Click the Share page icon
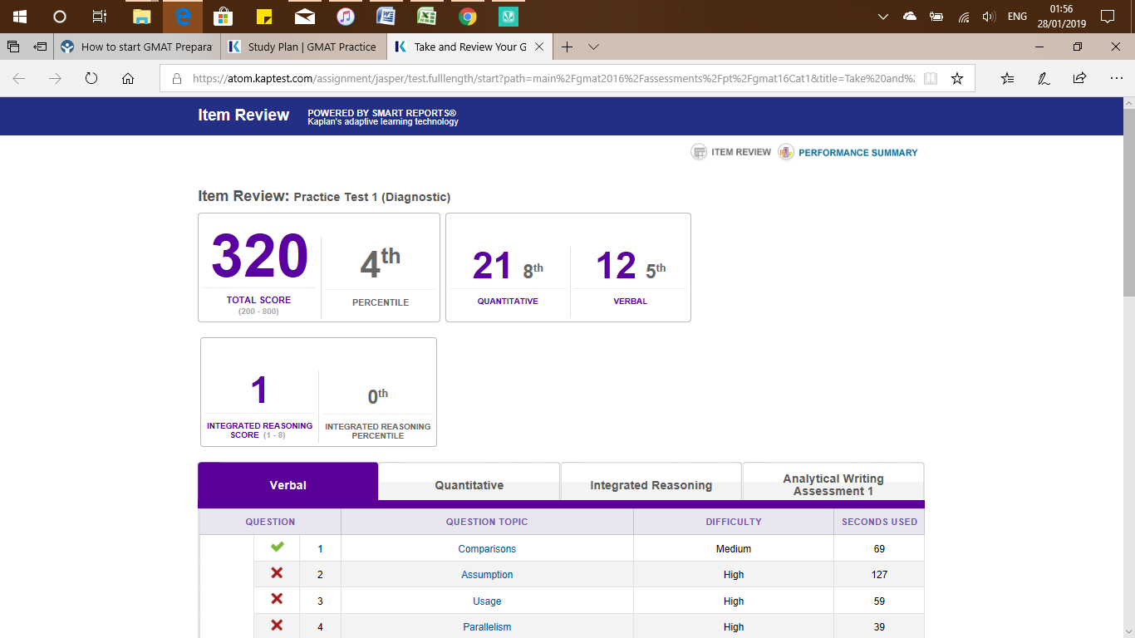1135x638 pixels. pos(1079,78)
